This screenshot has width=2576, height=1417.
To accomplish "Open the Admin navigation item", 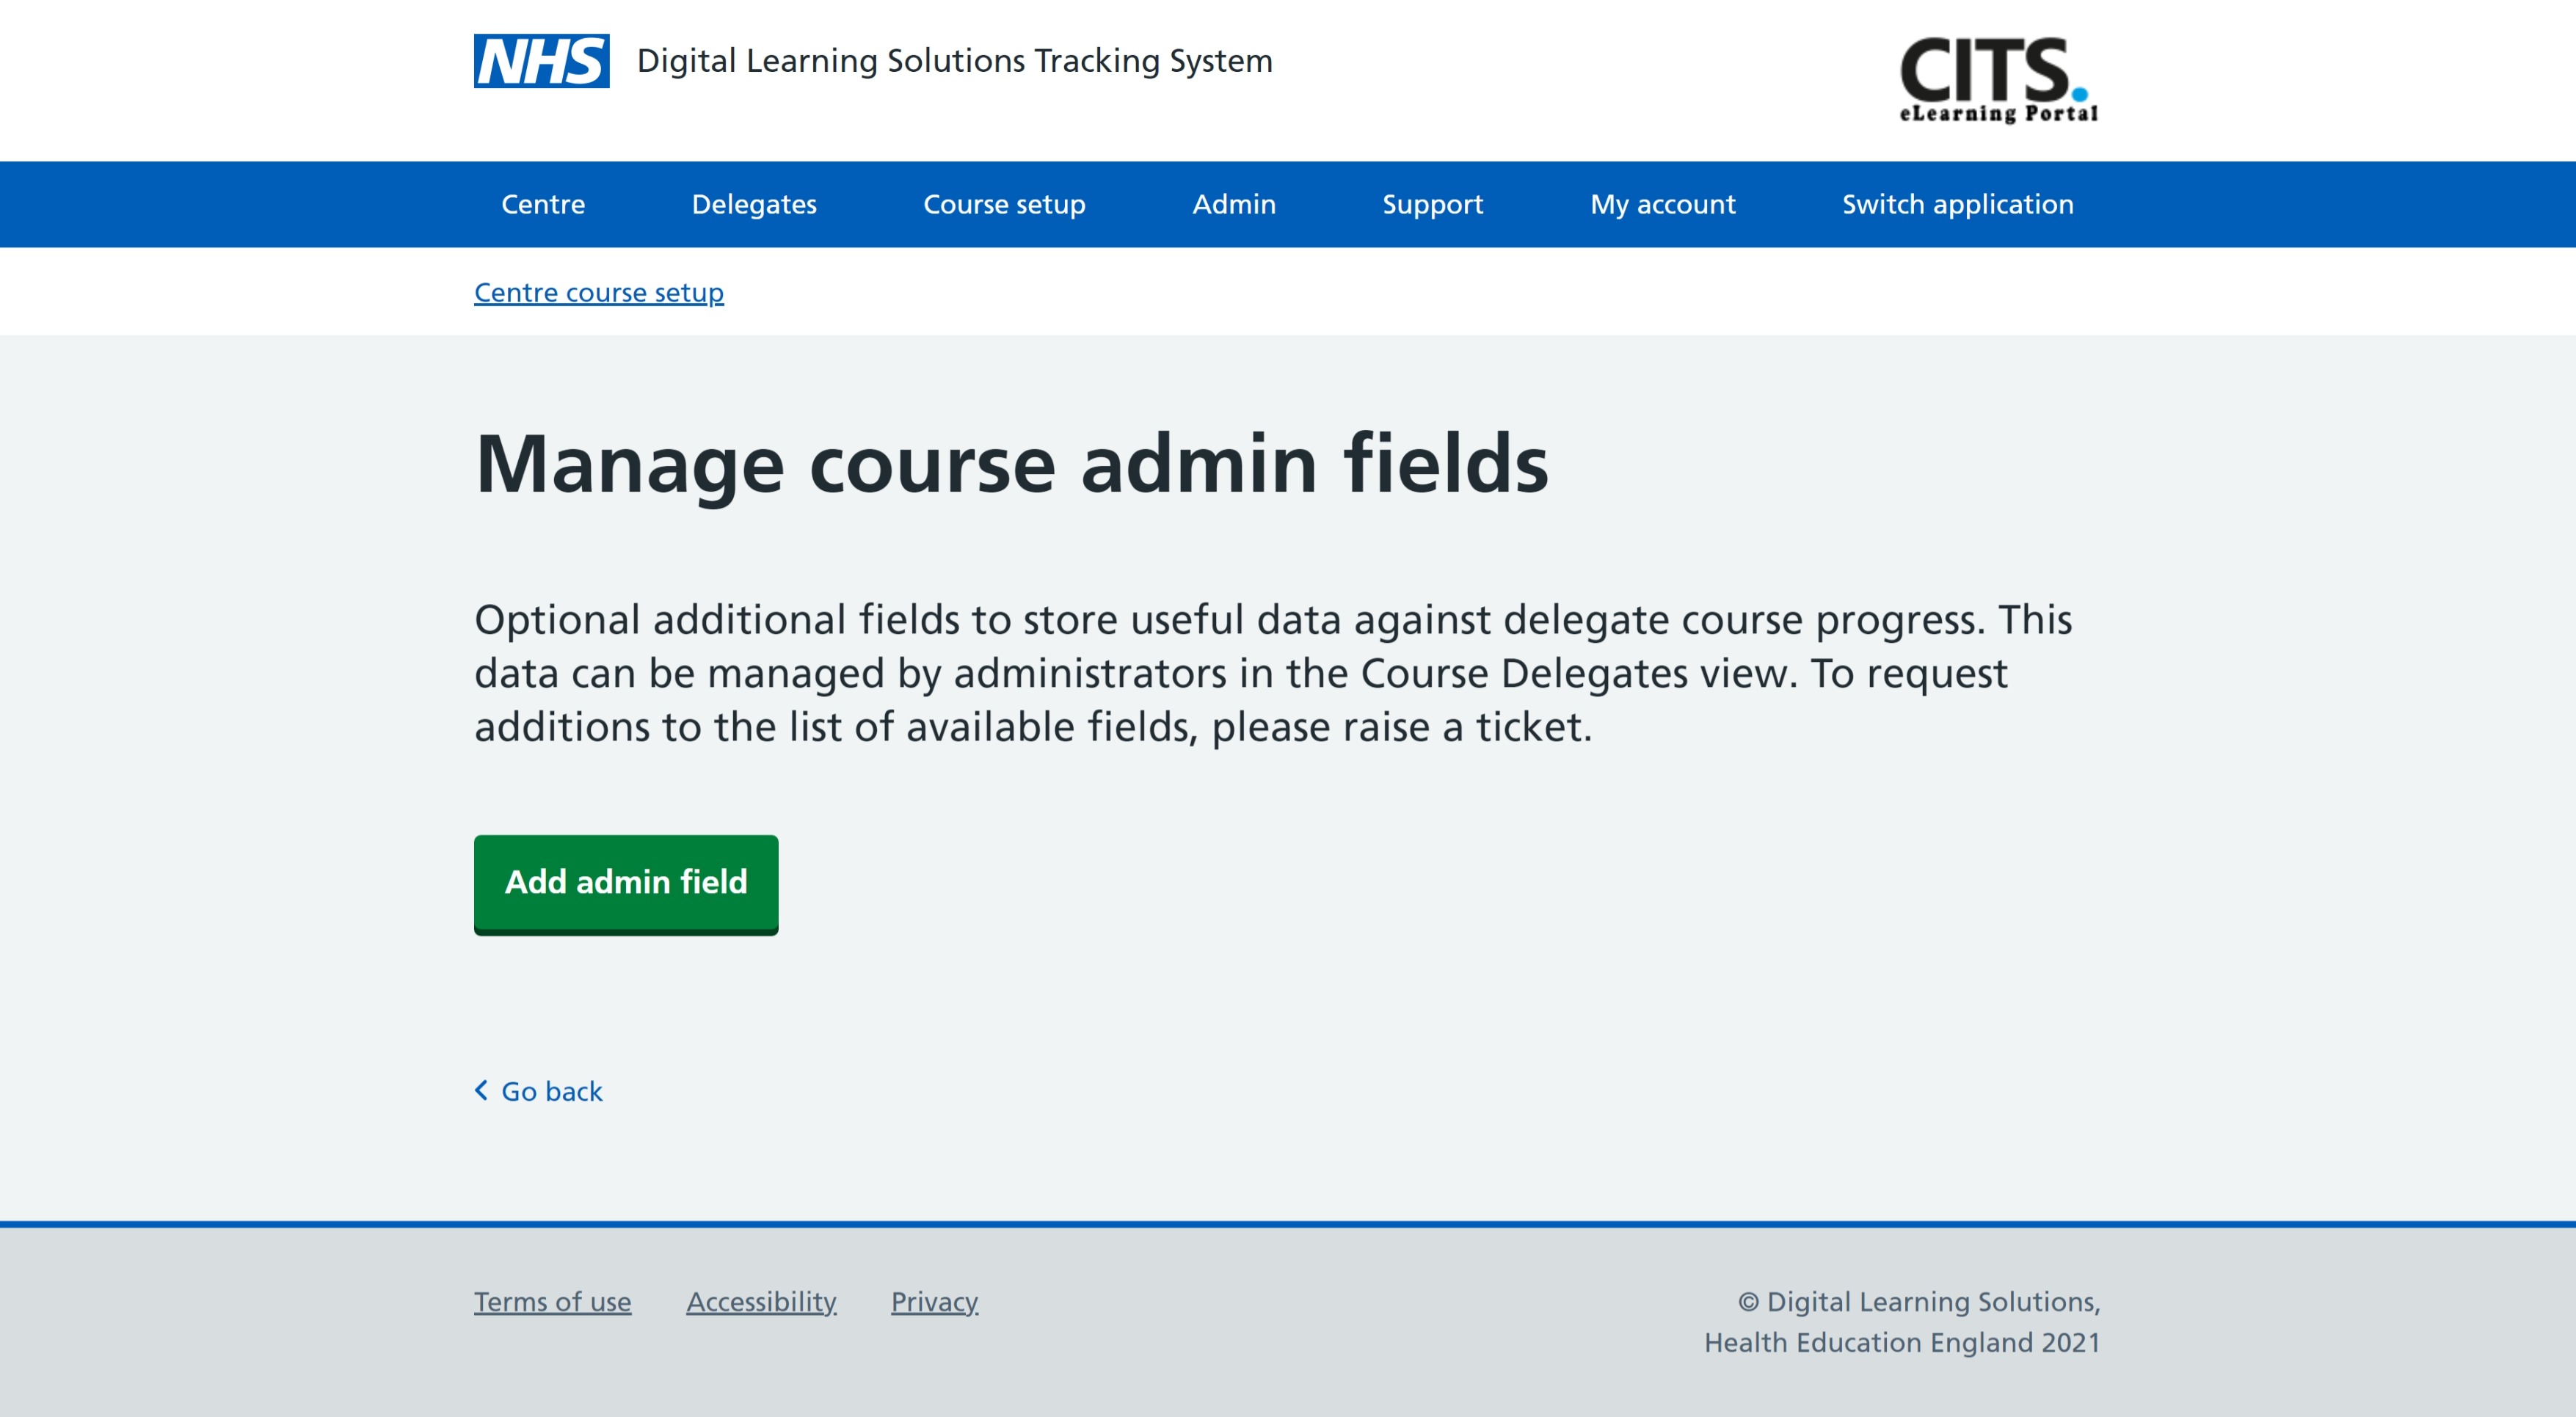I will pos(1234,204).
